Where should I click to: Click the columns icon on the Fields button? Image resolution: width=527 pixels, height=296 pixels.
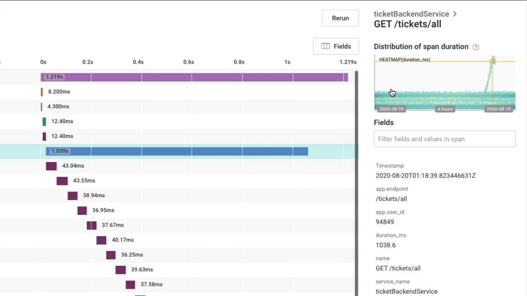coord(326,46)
